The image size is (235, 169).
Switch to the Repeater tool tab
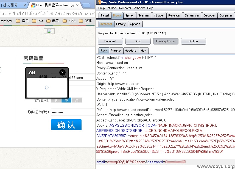174,15
